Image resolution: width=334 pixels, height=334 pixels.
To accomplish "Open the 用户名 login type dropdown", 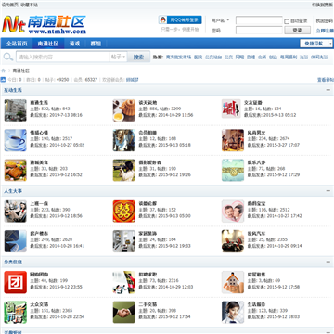I will point(221,20).
